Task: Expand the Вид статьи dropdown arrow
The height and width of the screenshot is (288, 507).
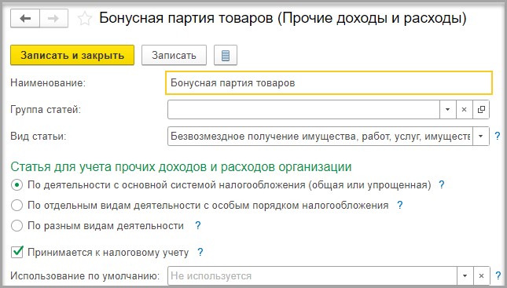Action: pos(481,136)
